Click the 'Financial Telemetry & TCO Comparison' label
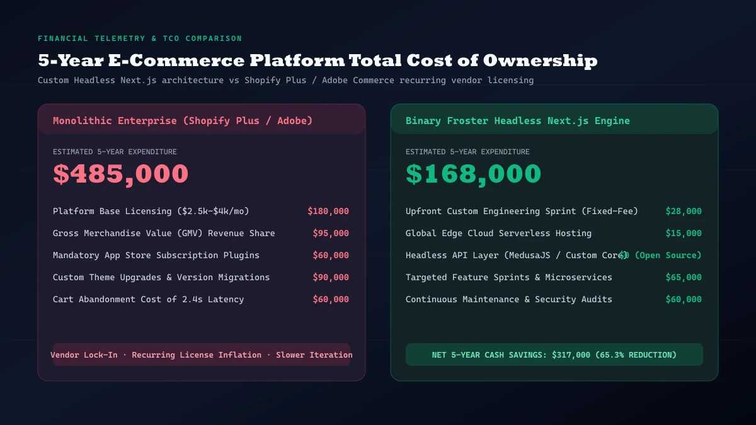756x425 pixels. pyautogui.click(x=140, y=38)
